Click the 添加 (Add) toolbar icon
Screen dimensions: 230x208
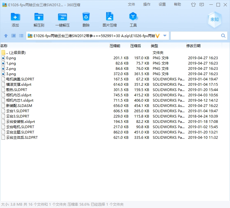[x=15, y=17]
